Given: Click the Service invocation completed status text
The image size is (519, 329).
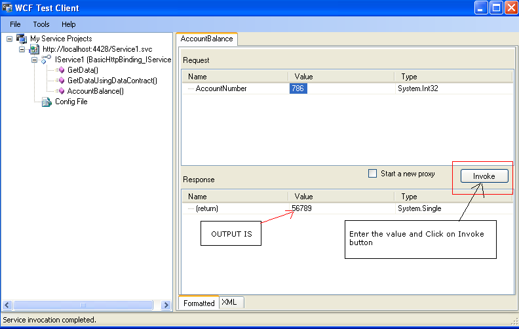Looking at the screenshot, I should pyautogui.click(x=49, y=320).
